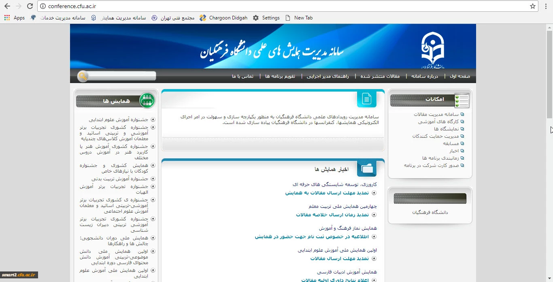This screenshot has width=553, height=282.
Task: Click browser reload page icon
Action: (x=30, y=6)
